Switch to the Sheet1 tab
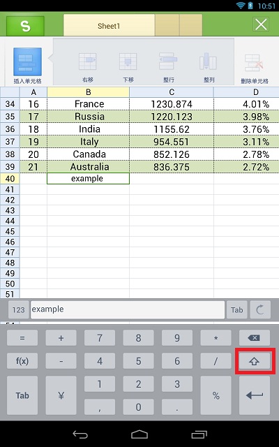 pos(109,26)
